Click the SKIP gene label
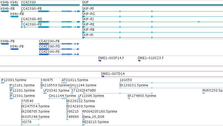 pyautogui.click(x=85, y=2)
